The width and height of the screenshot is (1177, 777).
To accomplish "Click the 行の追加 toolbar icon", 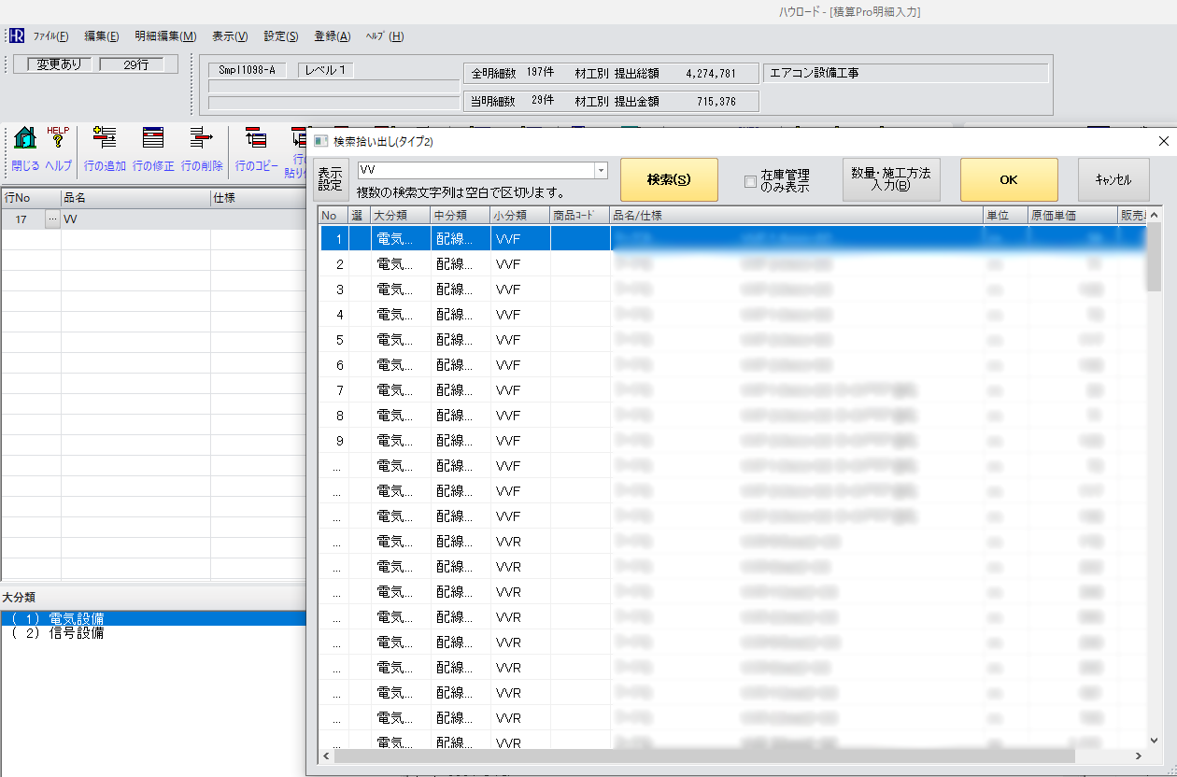I will click(x=104, y=139).
